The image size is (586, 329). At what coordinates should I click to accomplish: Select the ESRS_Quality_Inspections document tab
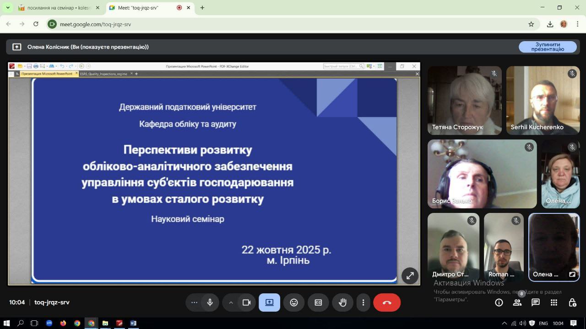(x=104, y=74)
